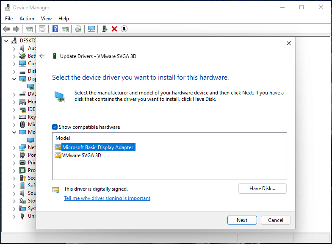Click Scan for hardware changes toolbar icon
The width and height of the screenshot is (332, 244).
point(91,29)
